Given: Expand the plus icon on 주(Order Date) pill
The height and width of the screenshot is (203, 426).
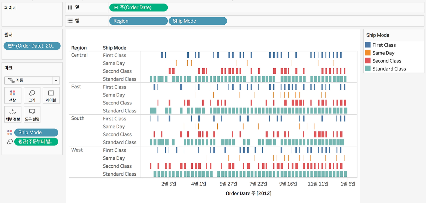Looking at the screenshot, I should point(115,7).
